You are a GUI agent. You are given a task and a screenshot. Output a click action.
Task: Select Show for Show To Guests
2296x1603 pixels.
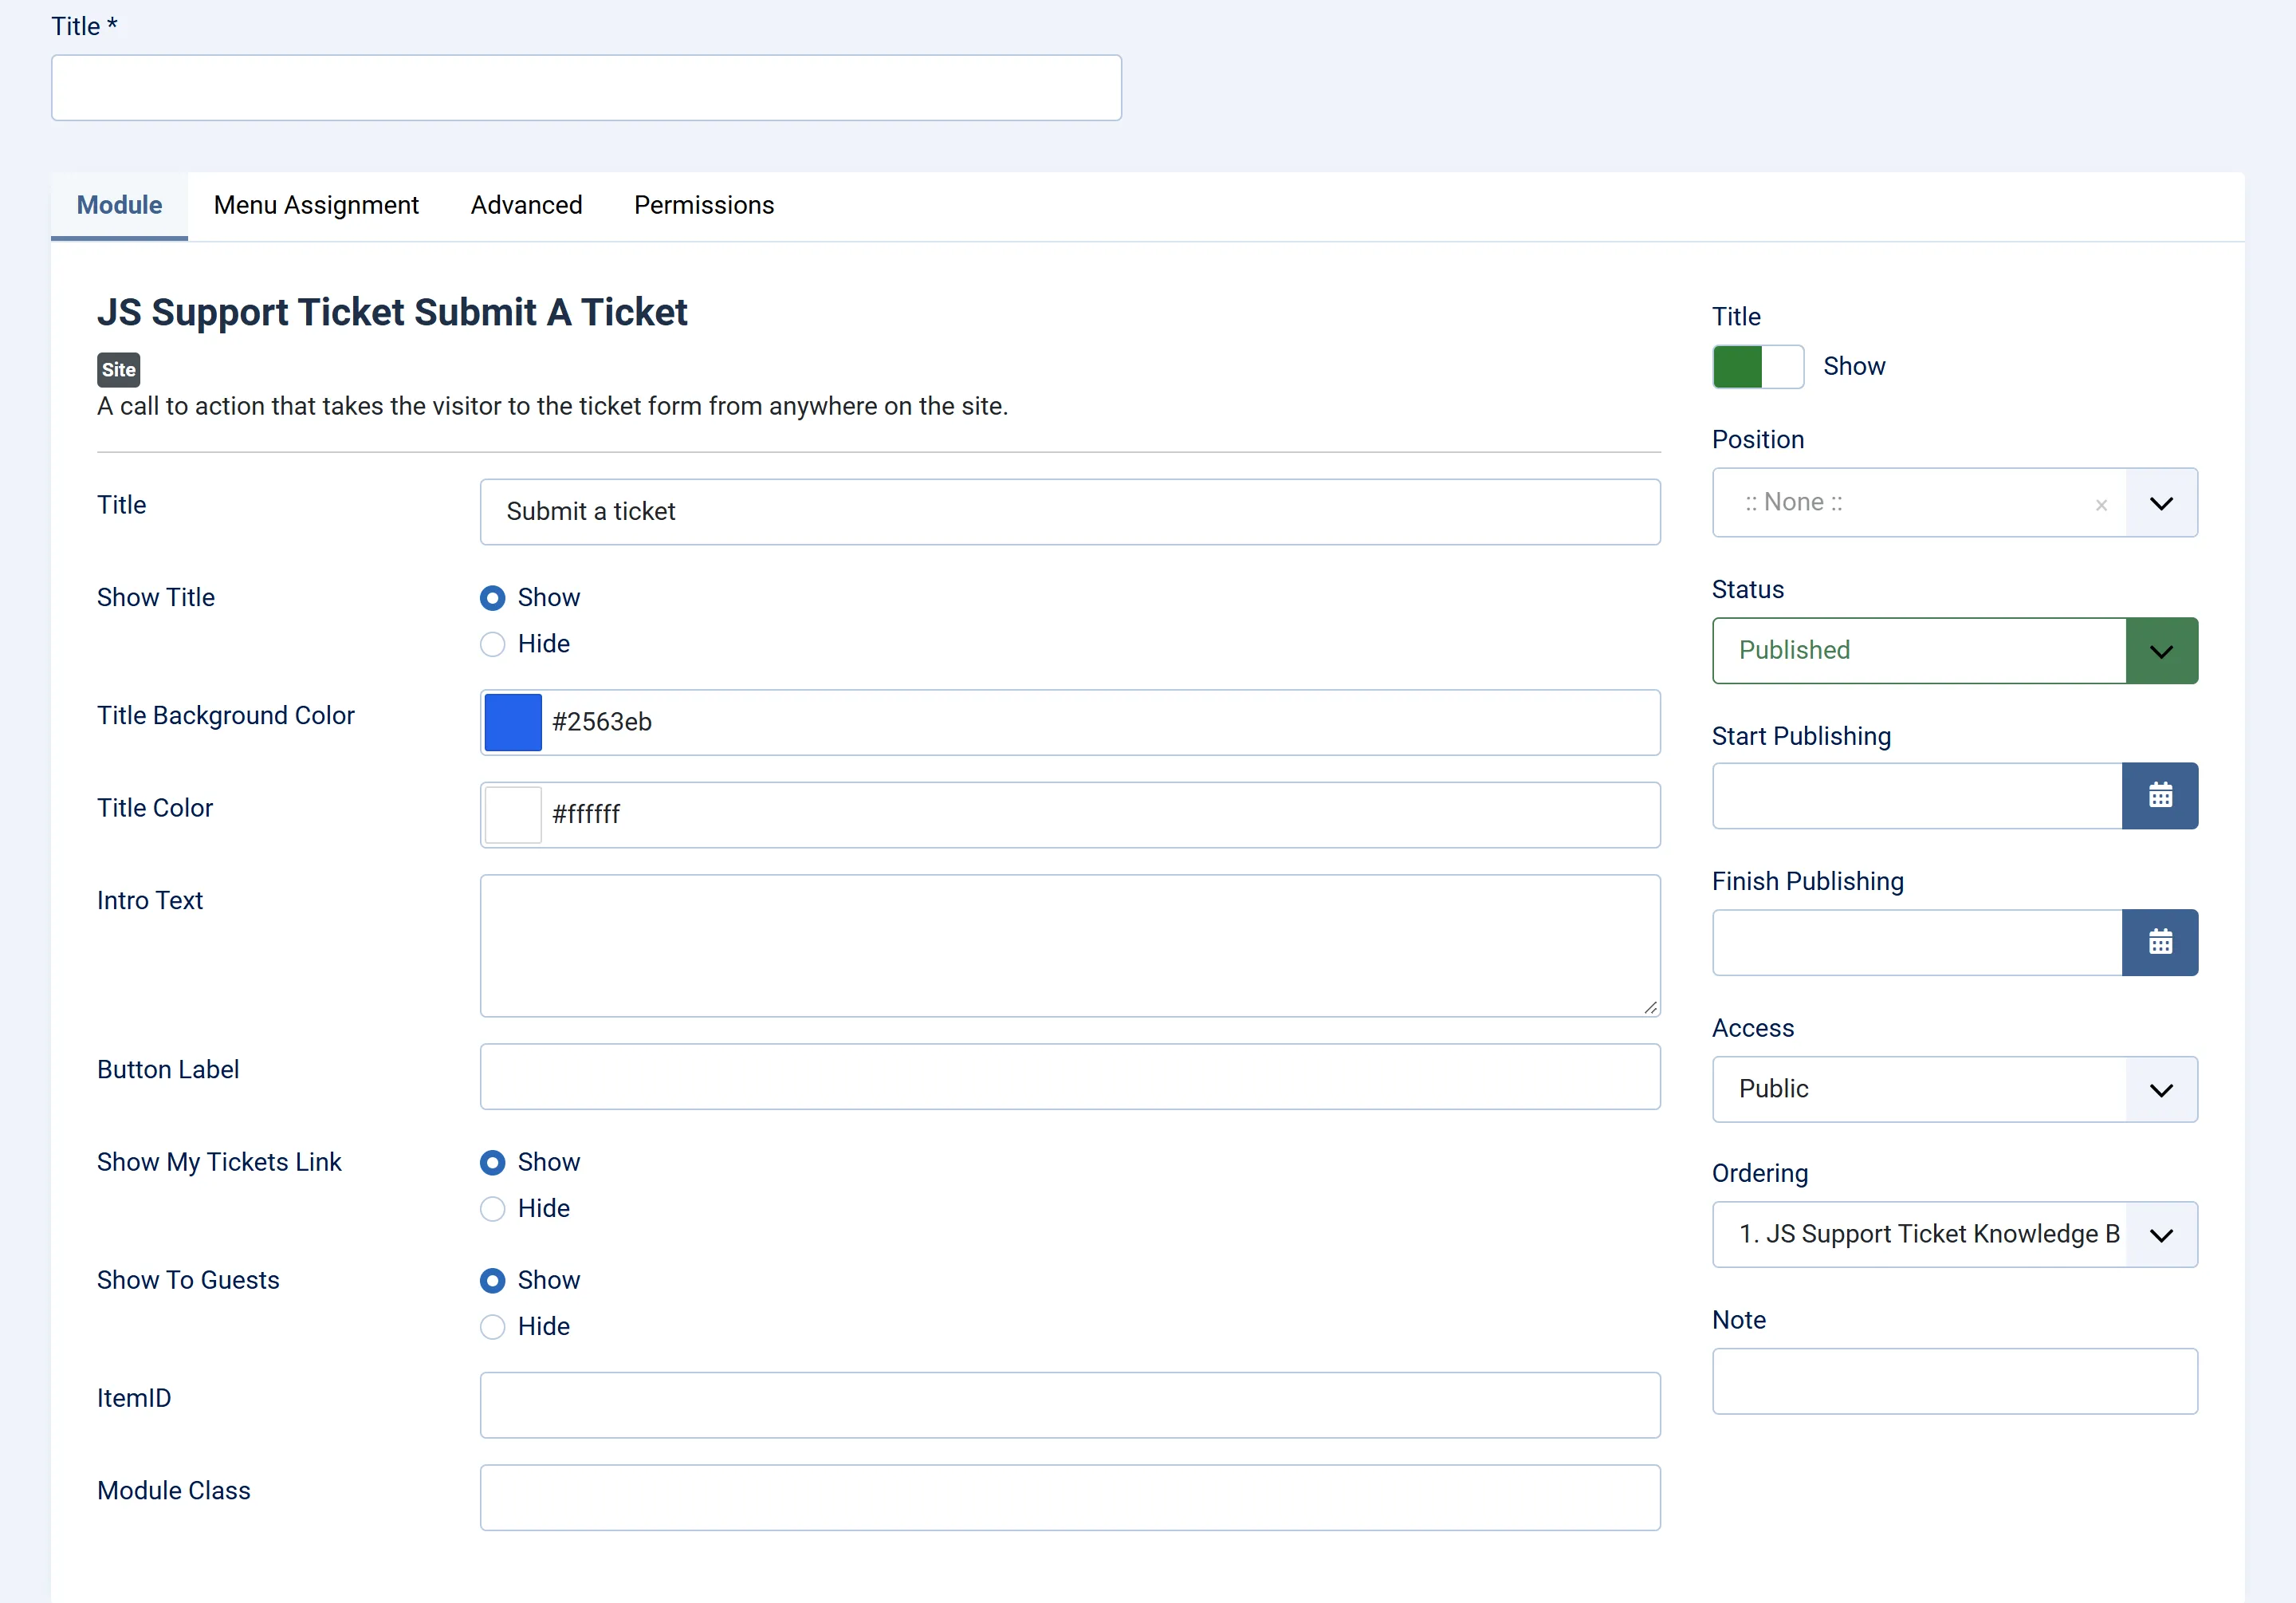(x=492, y=1280)
